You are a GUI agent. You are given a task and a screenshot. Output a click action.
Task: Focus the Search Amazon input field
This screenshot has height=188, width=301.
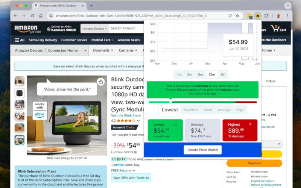[127, 29]
